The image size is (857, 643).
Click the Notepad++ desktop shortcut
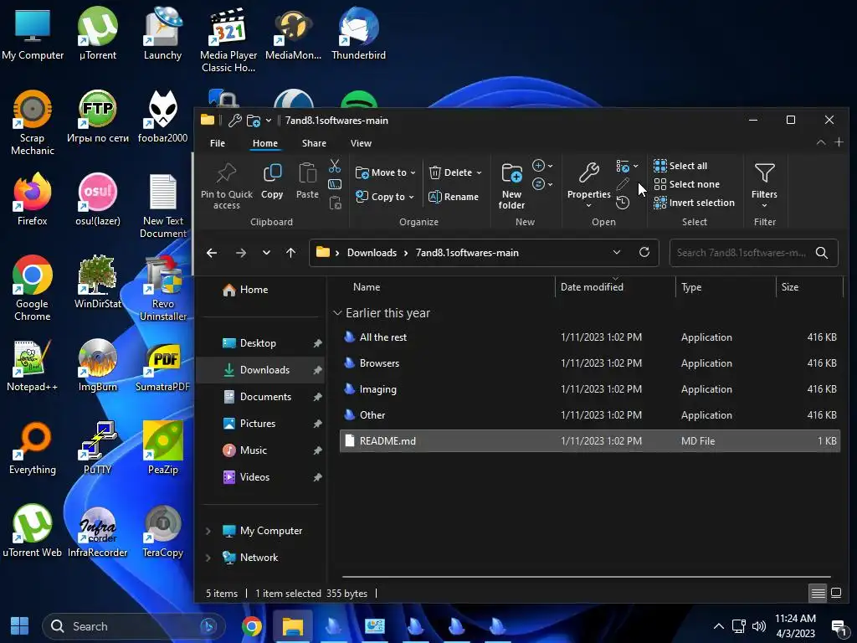[32, 365]
